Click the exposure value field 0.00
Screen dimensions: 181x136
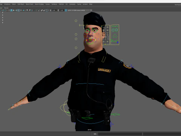pyautogui.click(x=54, y=10)
